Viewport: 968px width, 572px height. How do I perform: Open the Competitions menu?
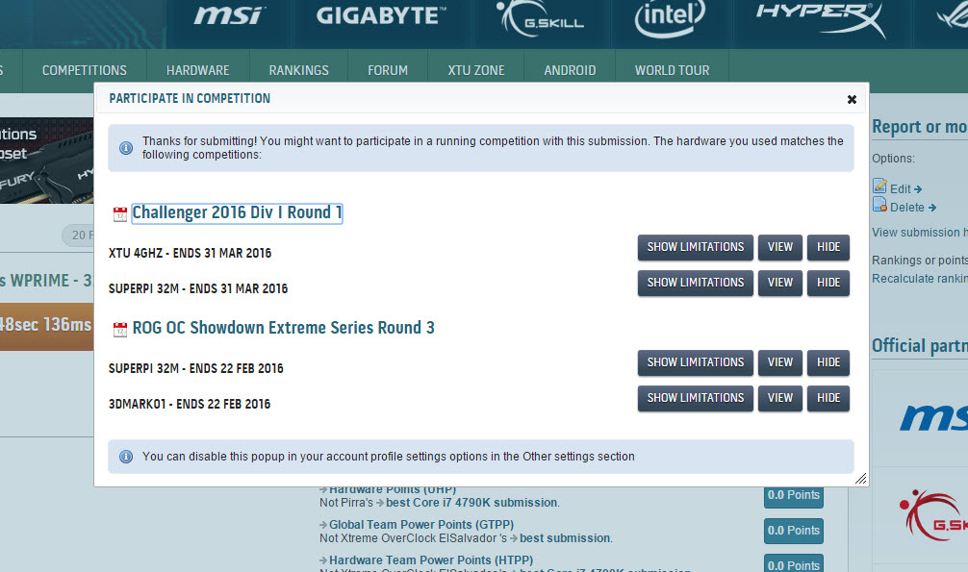(x=85, y=70)
